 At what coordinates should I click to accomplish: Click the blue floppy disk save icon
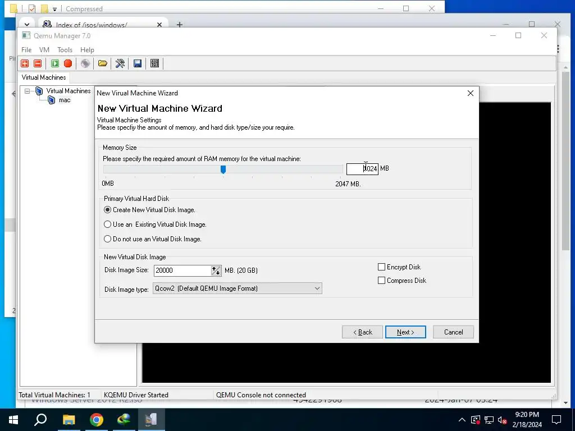click(138, 63)
